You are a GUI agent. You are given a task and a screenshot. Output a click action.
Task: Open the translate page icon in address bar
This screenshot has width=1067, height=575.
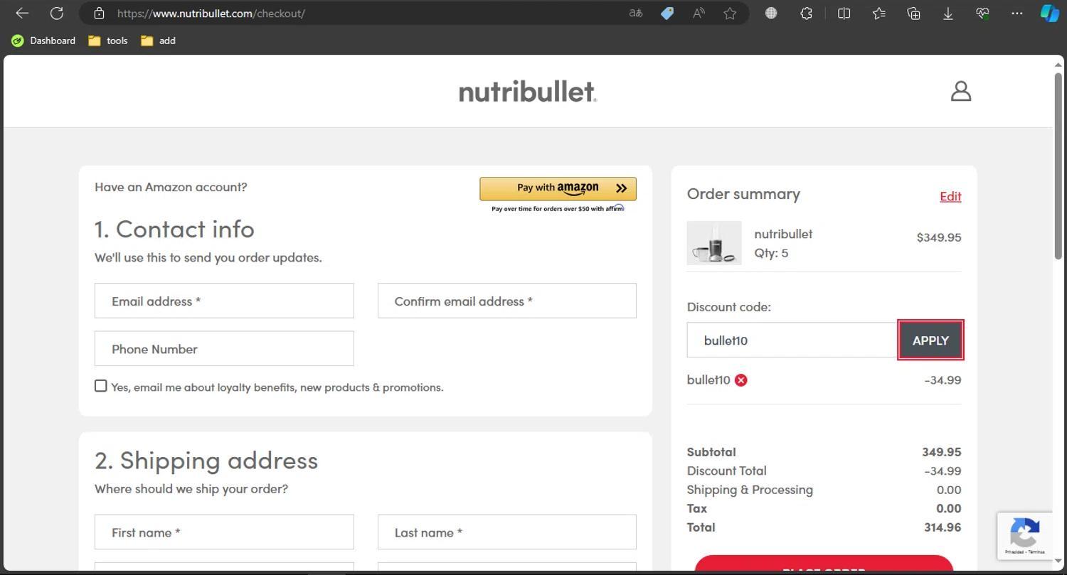pyautogui.click(x=636, y=13)
